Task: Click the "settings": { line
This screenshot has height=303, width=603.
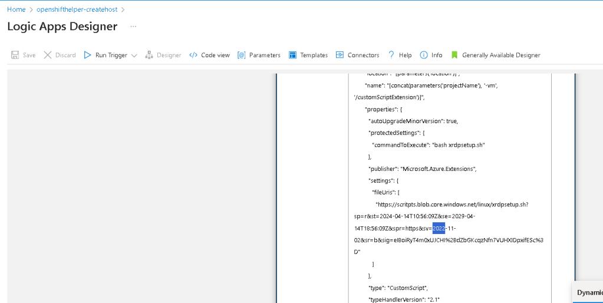Action: [x=383, y=180]
